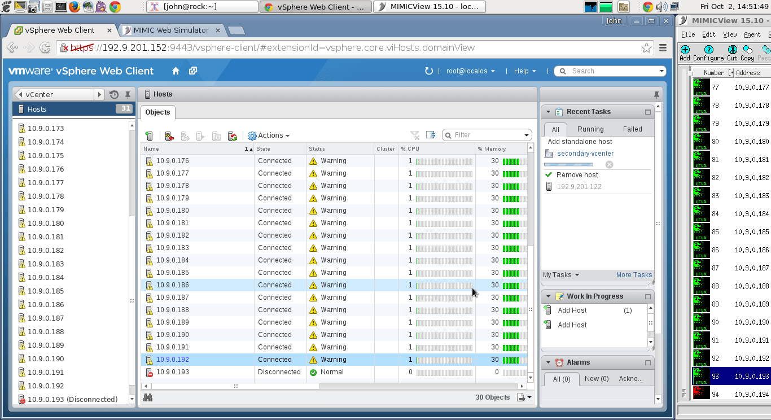Open MIMICView File menu
The width and height of the screenshot is (771, 420).
(688, 34)
